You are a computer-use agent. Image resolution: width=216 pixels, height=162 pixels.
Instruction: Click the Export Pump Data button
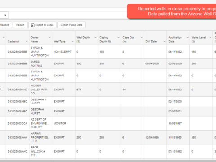72,25
